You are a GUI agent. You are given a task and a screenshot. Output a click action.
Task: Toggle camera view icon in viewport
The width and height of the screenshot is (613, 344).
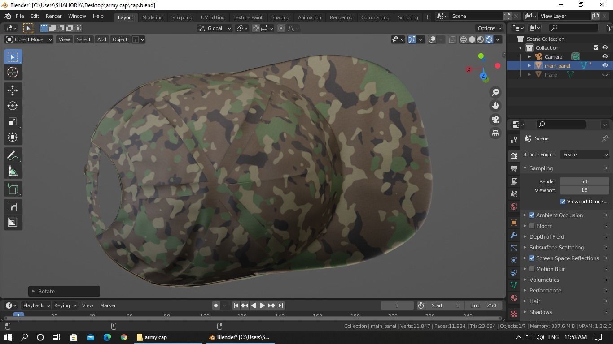495,120
